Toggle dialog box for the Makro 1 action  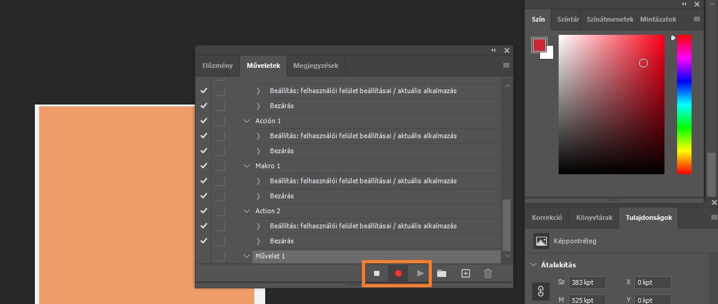click(x=220, y=166)
